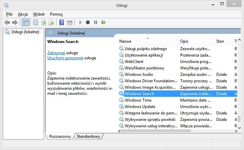Sort by the Stan column header
This screenshot has height=150, width=244.
tap(223, 41)
